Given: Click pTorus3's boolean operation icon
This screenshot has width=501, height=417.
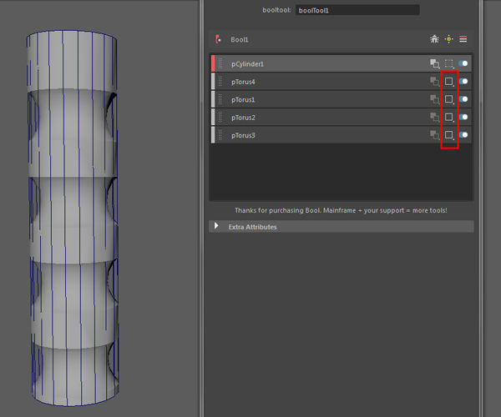Looking at the screenshot, I should click(x=434, y=135).
